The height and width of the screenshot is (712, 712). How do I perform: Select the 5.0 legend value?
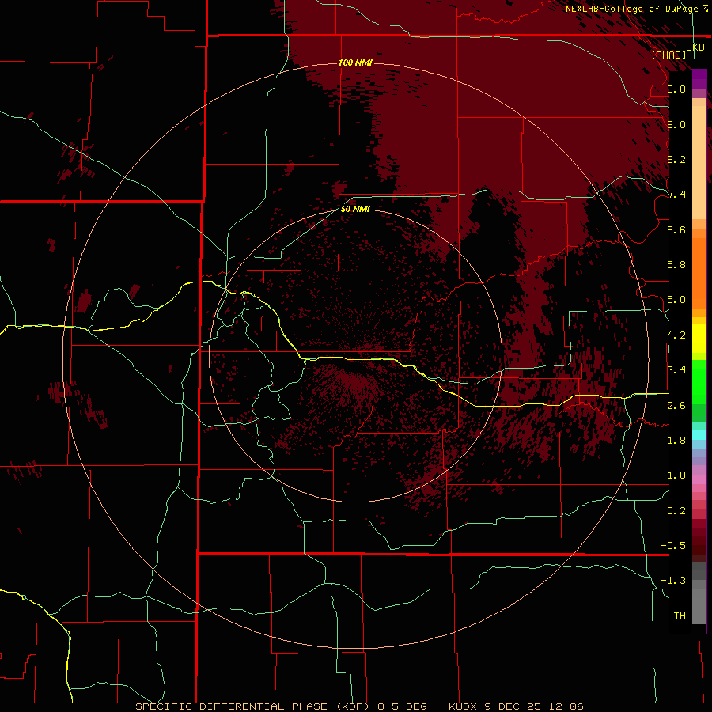click(x=676, y=300)
